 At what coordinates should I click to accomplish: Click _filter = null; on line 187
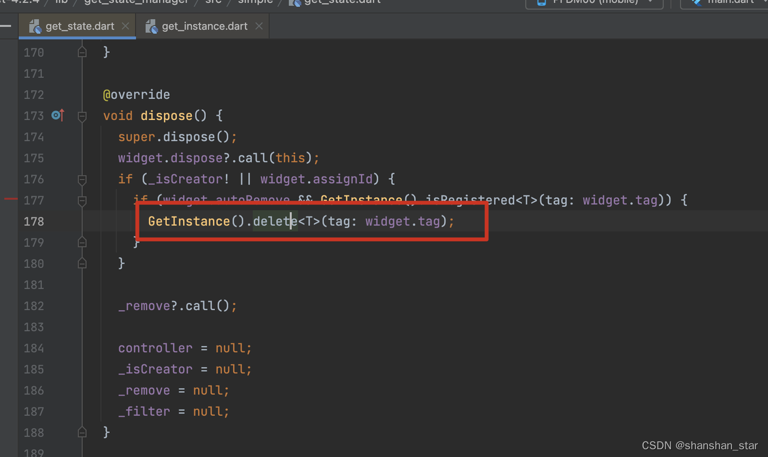pyautogui.click(x=174, y=411)
